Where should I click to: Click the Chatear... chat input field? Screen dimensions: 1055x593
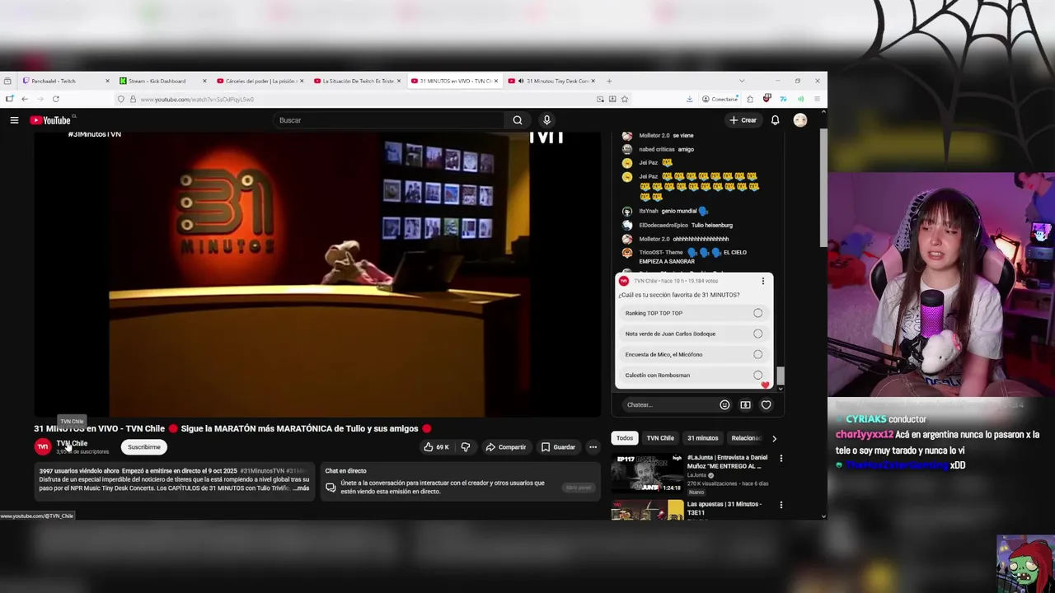(669, 404)
